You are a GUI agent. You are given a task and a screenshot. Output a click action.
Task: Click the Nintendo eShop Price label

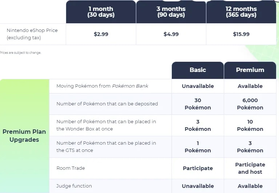(32, 34)
